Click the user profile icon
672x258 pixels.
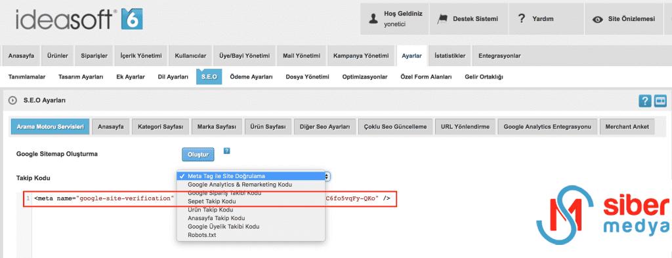373,19
